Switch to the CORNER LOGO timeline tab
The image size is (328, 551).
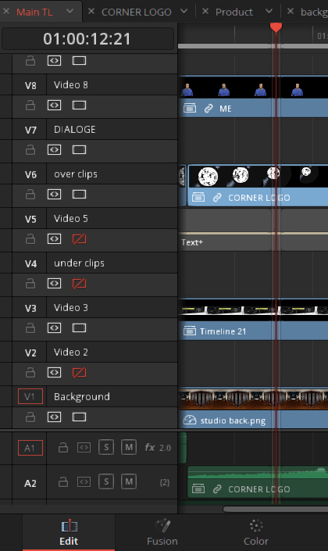tap(136, 12)
